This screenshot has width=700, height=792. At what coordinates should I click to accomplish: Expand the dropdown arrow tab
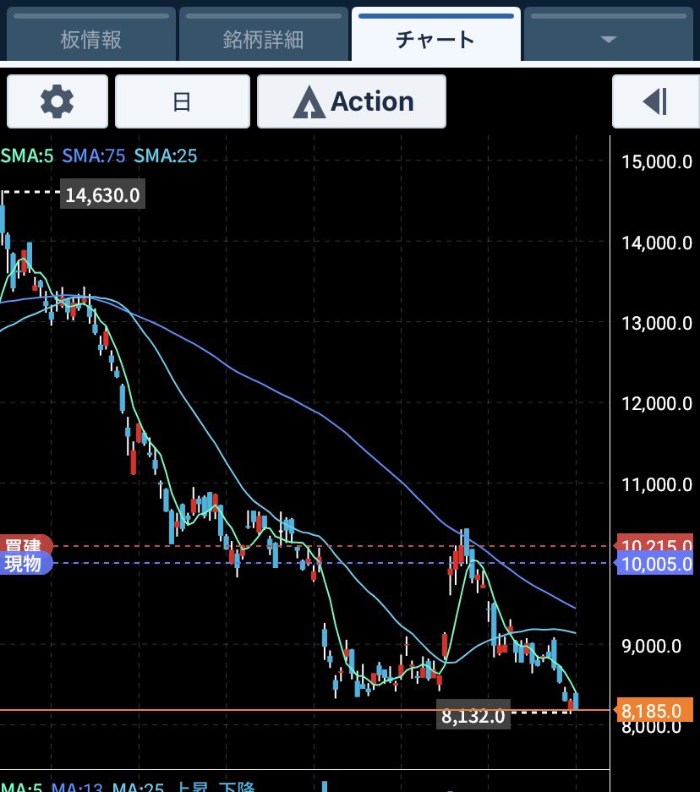click(609, 35)
